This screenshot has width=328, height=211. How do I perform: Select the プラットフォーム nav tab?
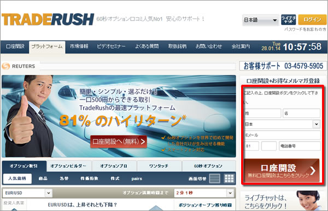(x=47, y=46)
